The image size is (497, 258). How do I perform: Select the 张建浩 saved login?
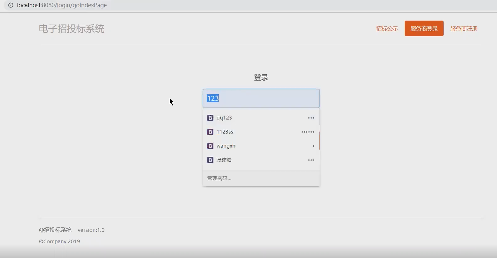[261, 160]
